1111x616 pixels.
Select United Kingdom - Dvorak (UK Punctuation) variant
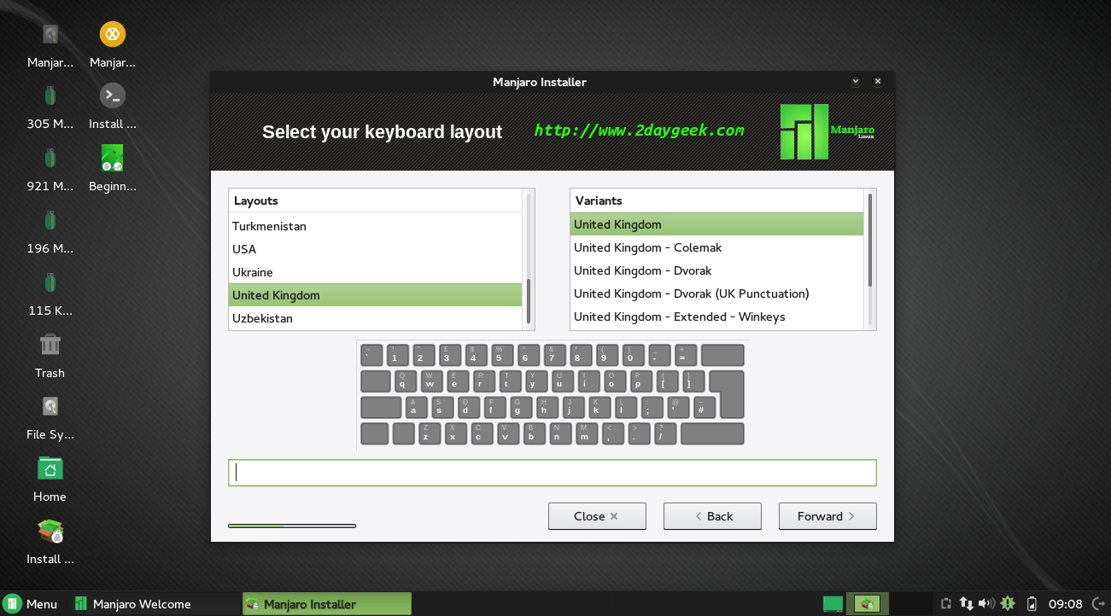[x=691, y=293]
